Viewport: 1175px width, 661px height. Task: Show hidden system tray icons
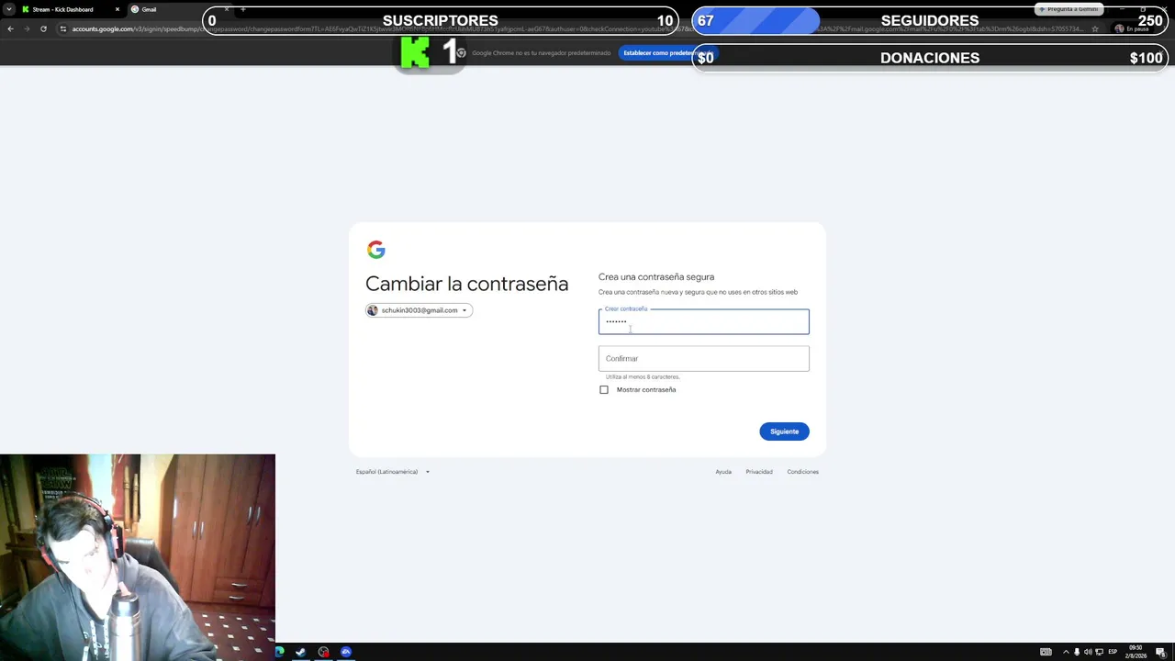pyautogui.click(x=1066, y=652)
